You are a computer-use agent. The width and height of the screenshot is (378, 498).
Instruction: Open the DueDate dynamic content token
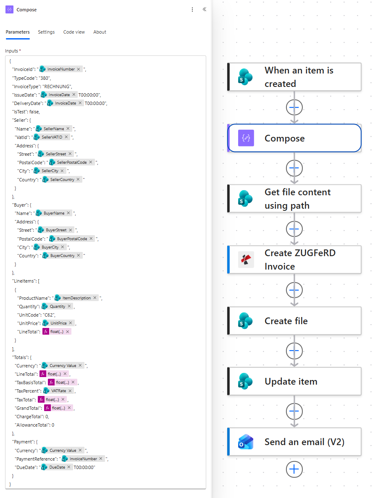point(57,467)
